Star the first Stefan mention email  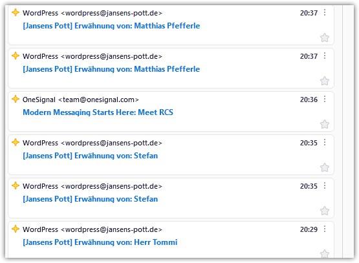click(x=325, y=167)
